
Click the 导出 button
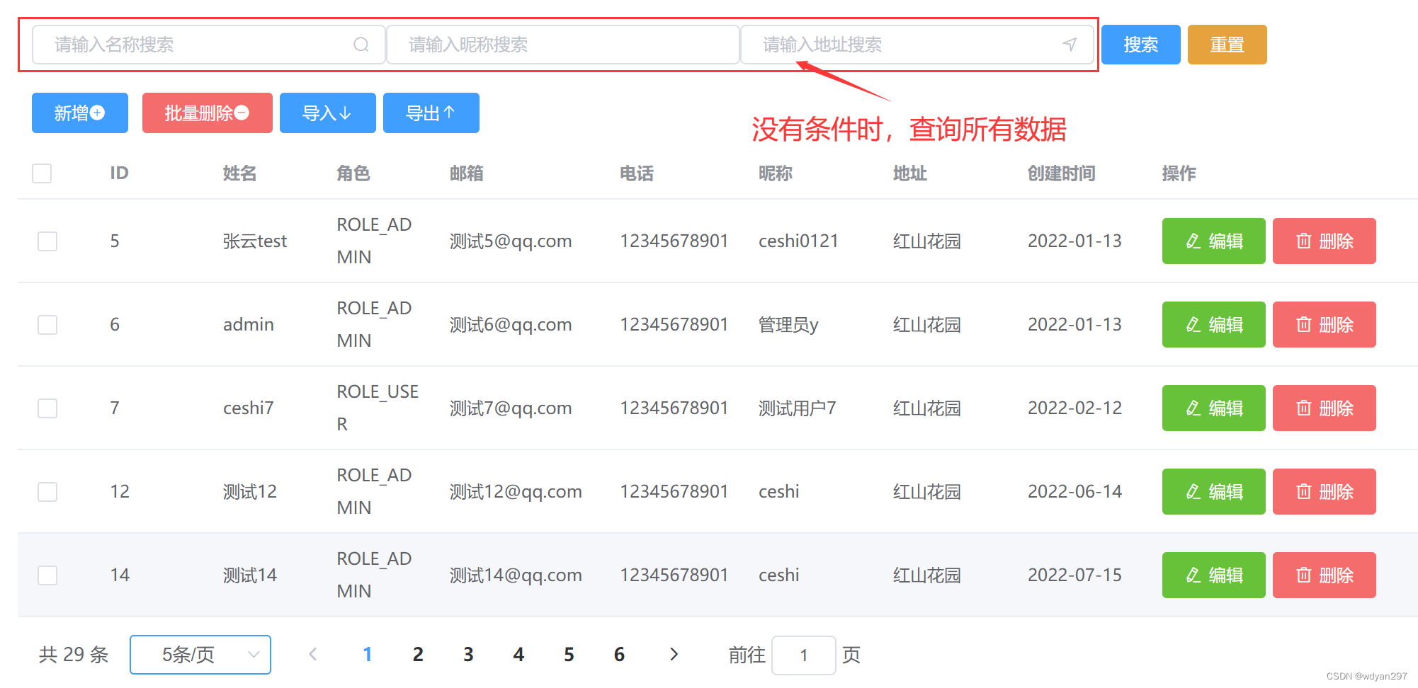click(431, 113)
